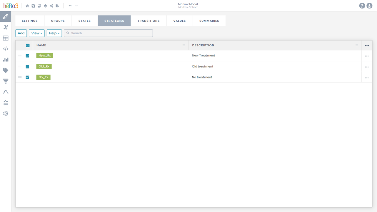The height and width of the screenshot is (212, 377).
Task: Open the Help question mark icon
Action: (362, 6)
